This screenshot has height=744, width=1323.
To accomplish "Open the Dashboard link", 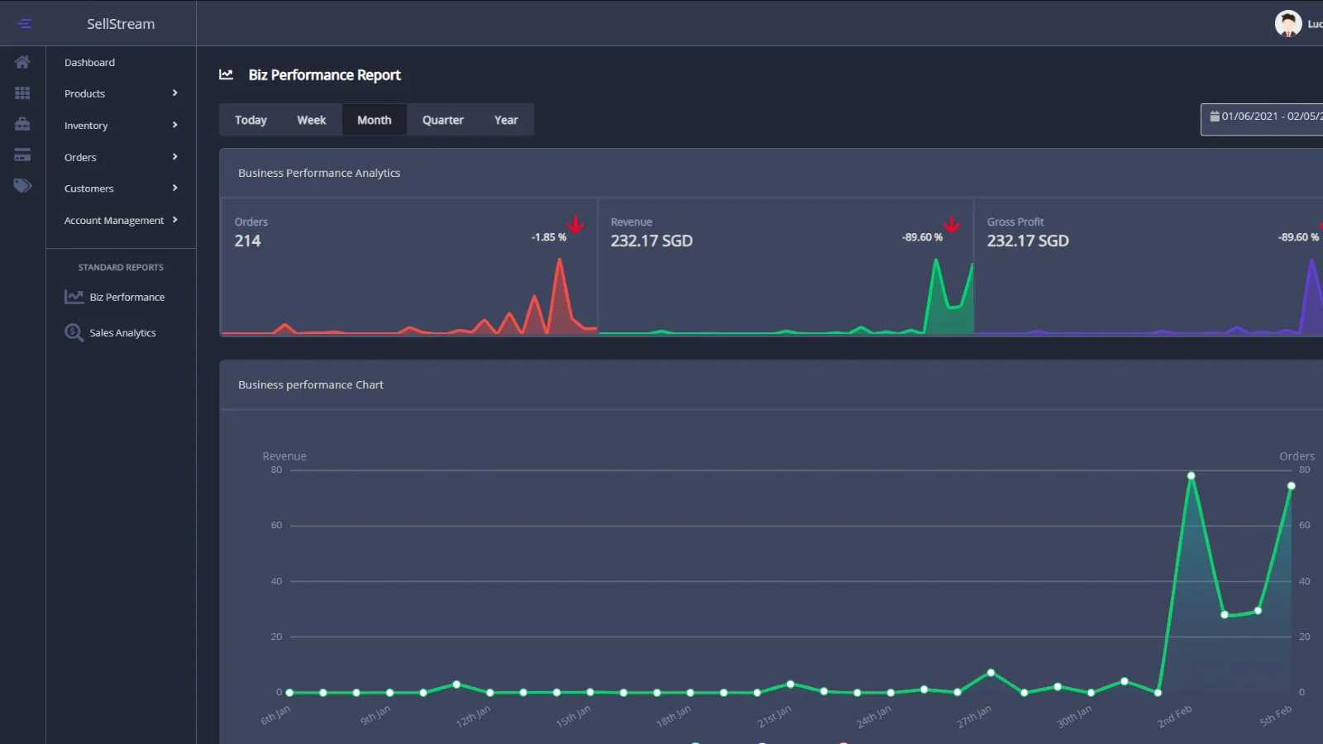I will click(89, 63).
